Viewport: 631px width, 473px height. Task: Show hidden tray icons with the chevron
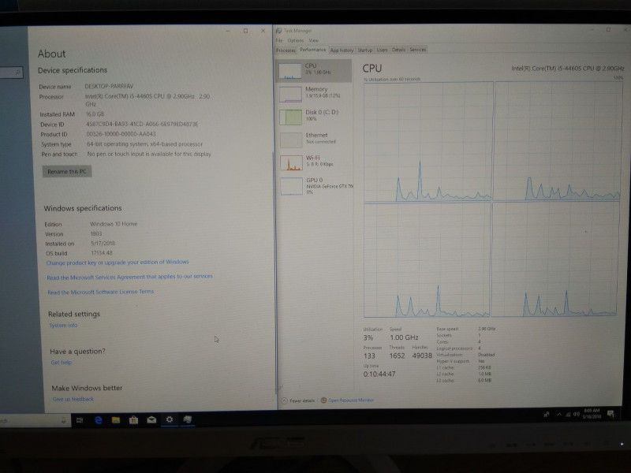click(x=559, y=415)
